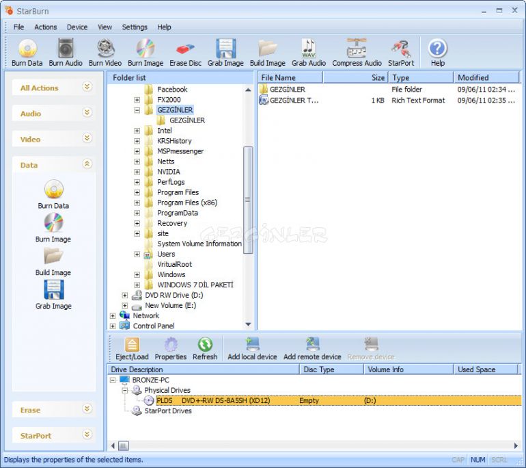Launch StarPort from the toolbar
The height and width of the screenshot is (468, 526).
(401, 53)
